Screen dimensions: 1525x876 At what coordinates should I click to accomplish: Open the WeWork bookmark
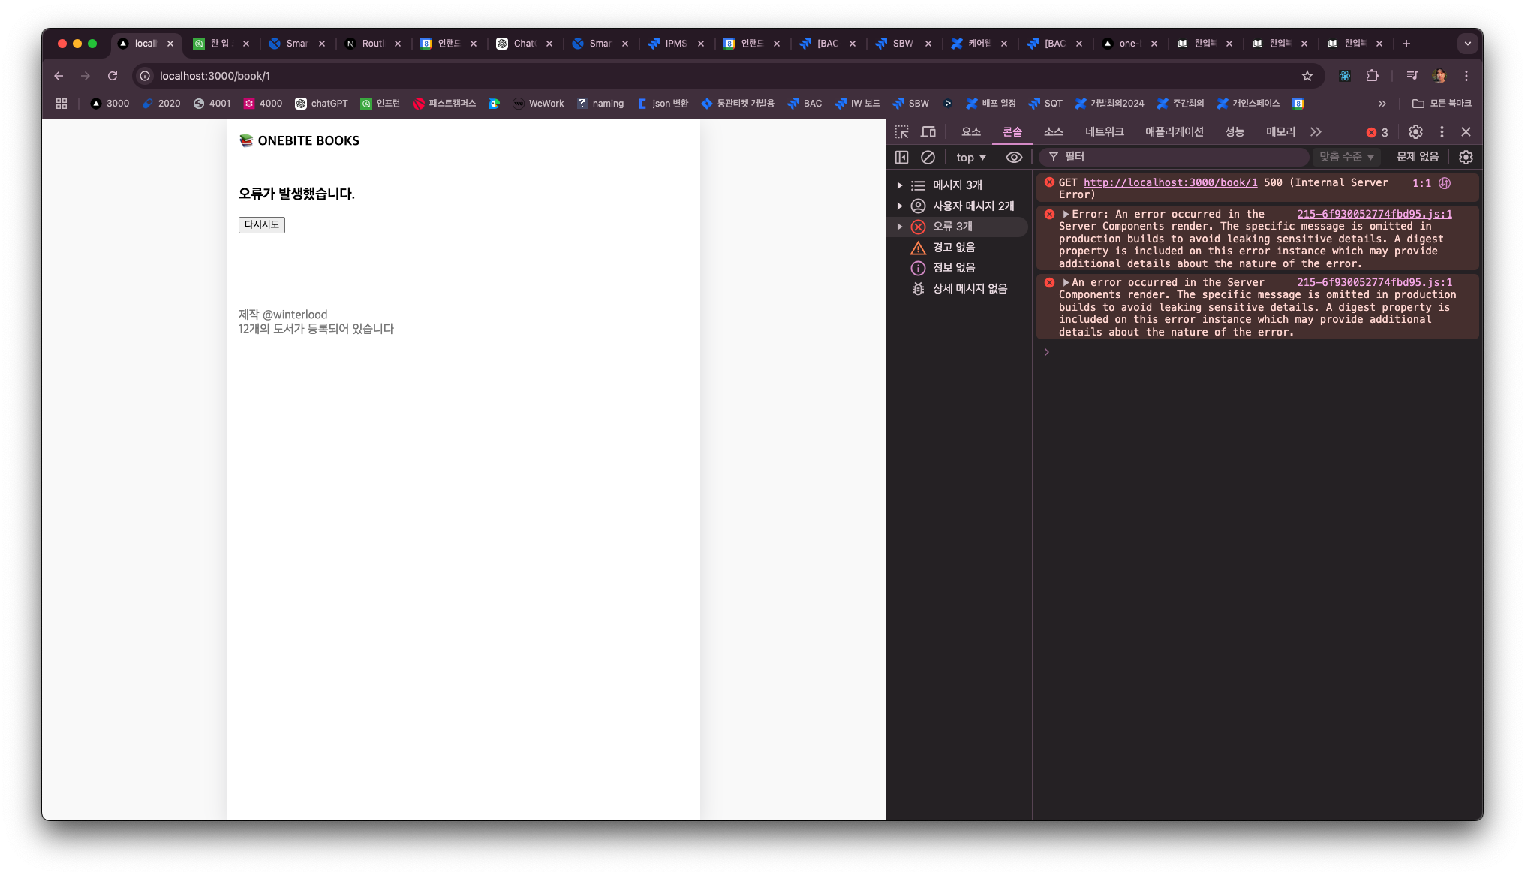tap(538, 104)
